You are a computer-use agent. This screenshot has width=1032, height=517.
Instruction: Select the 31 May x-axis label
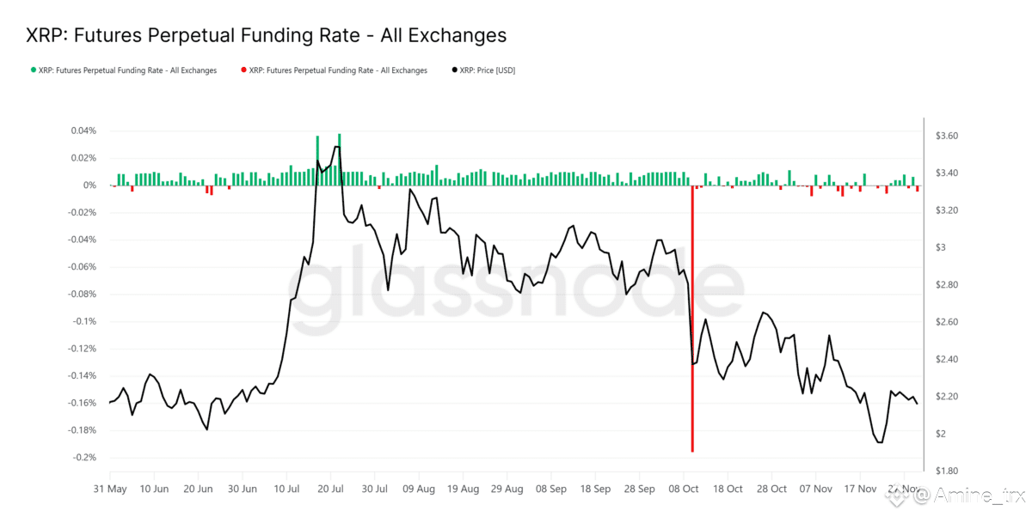pyautogui.click(x=110, y=489)
